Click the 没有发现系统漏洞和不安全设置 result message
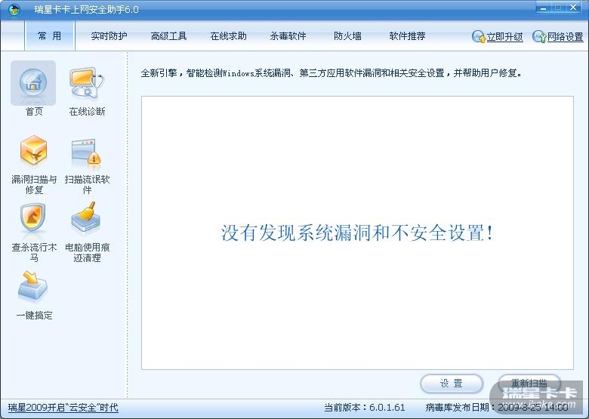Screen dimensions: 589x419 tap(357, 233)
